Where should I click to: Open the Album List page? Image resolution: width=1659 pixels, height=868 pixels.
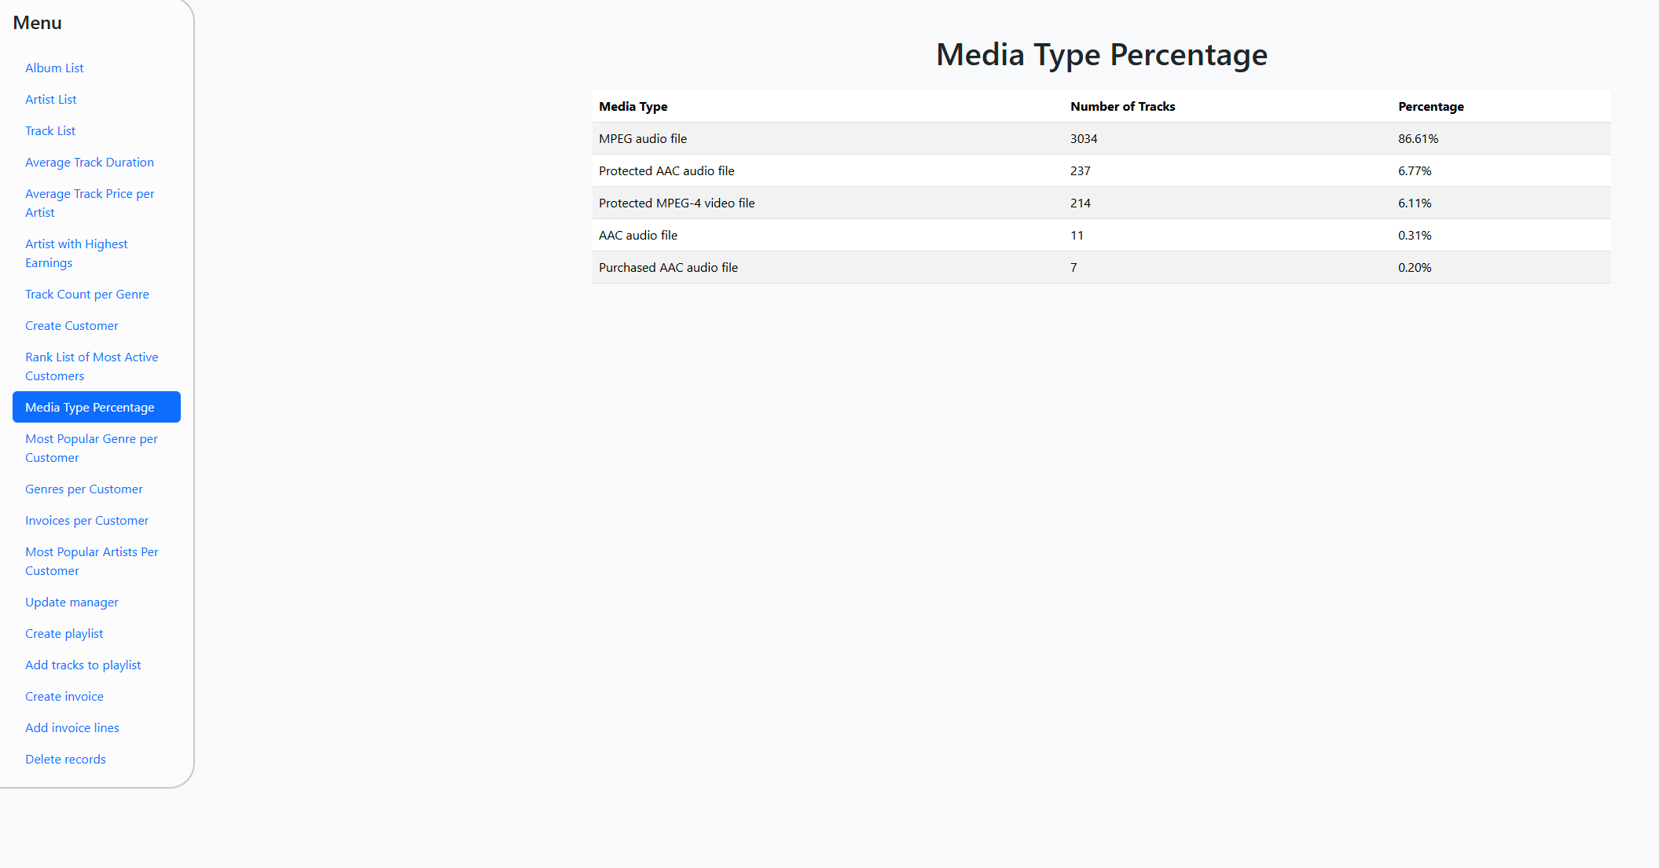54,68
